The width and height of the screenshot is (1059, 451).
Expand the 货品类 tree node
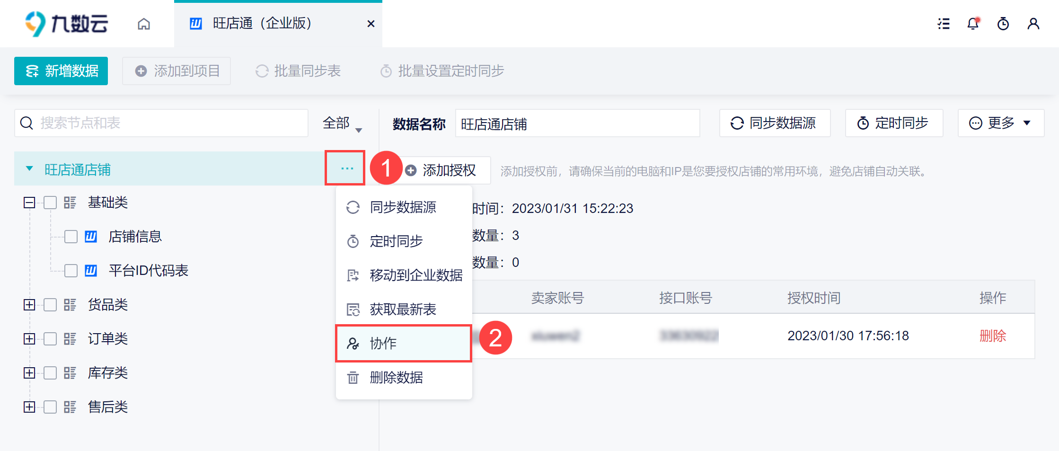coord(29,305)
